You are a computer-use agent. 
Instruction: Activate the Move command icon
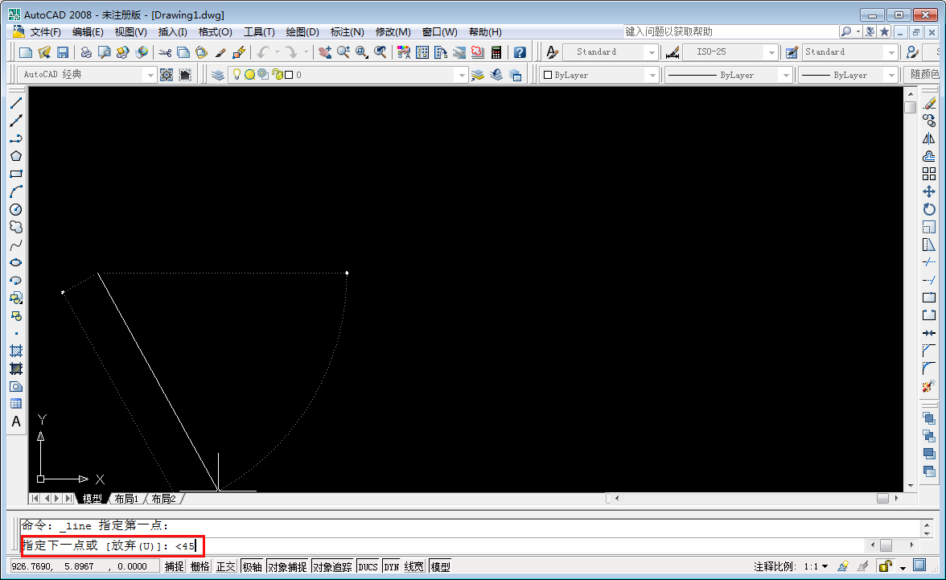[930, 191]
